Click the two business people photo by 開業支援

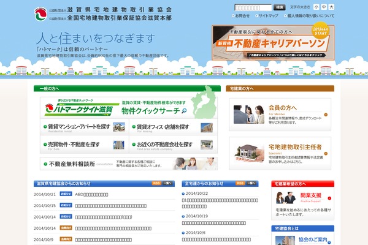(286, 198)
